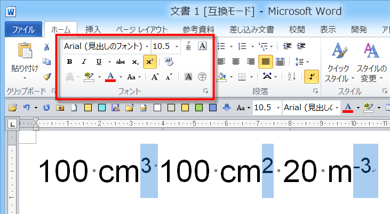Toggle justified paragraph alignment
Viewport: 390px width, 214px height.
coord(265,62)
